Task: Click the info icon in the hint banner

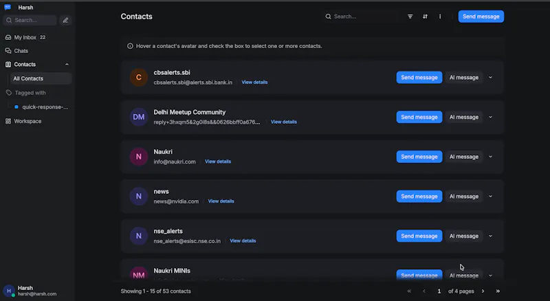Action: [x=130, y=46]
